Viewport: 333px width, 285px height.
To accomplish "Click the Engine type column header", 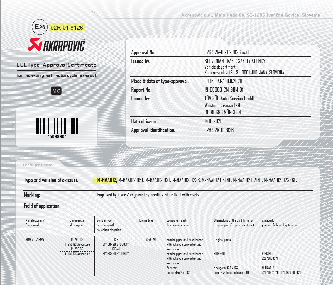I will (x=146, y=220).
